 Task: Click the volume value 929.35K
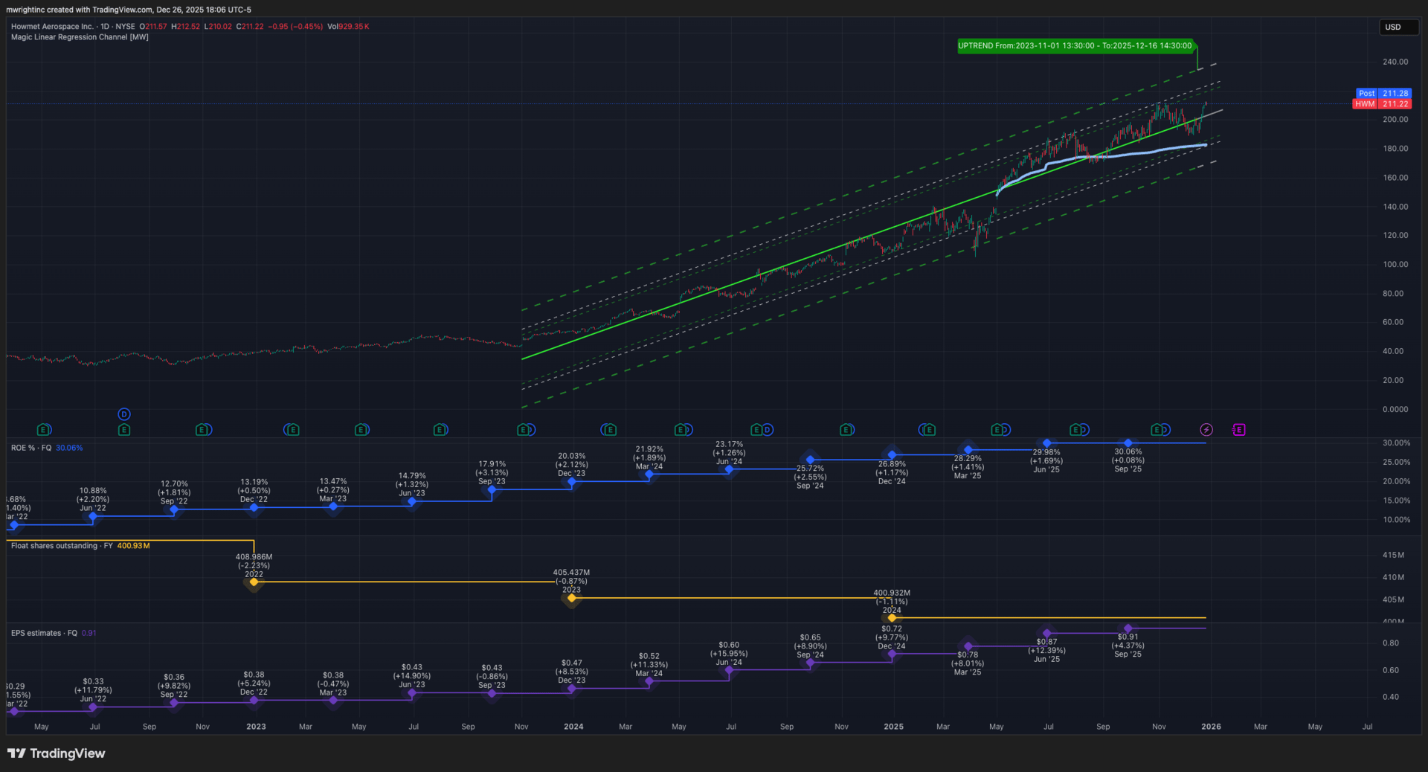(354, 27)
